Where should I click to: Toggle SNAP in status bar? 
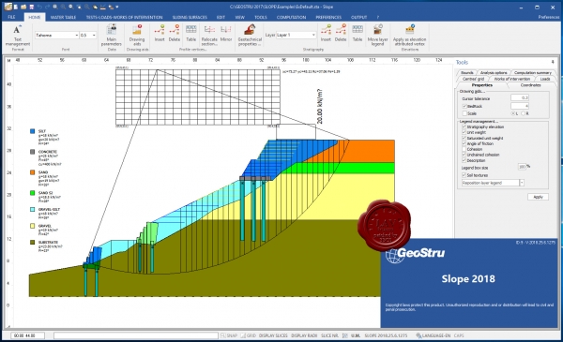pyautogui.click(x=229, y=335)
